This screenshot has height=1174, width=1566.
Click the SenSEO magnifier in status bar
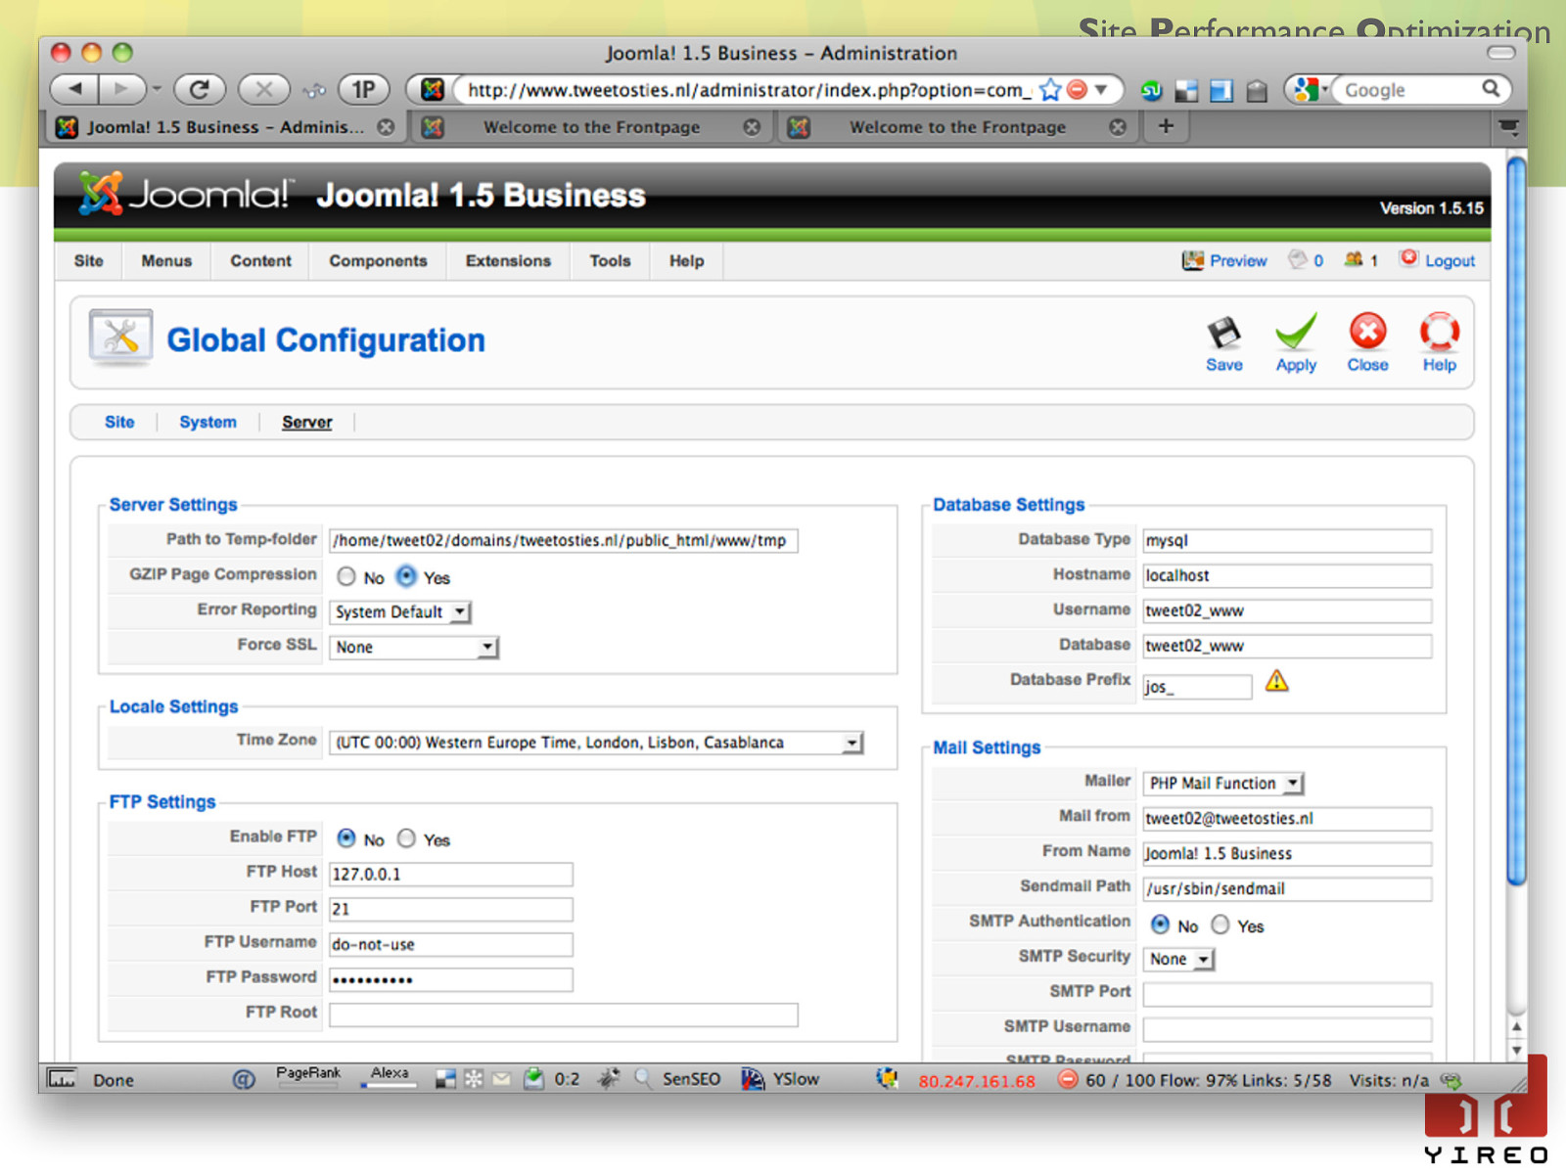[643, 1079]
